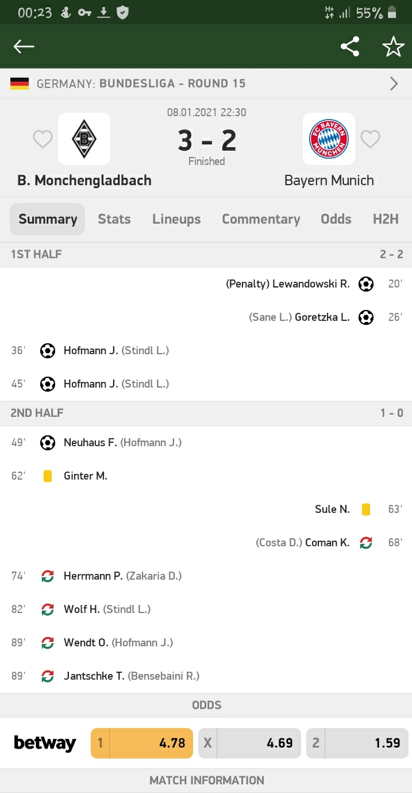Tap the goal icon beside Lewandowski penalty
The image size is (412, 793).
point(366,284)
